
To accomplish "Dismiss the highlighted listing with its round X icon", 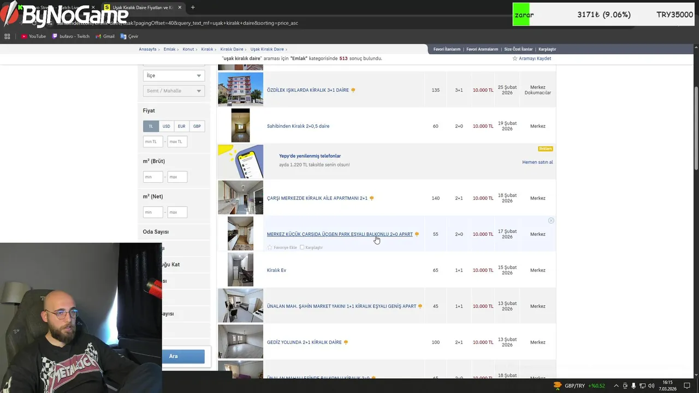I will 551,221.
